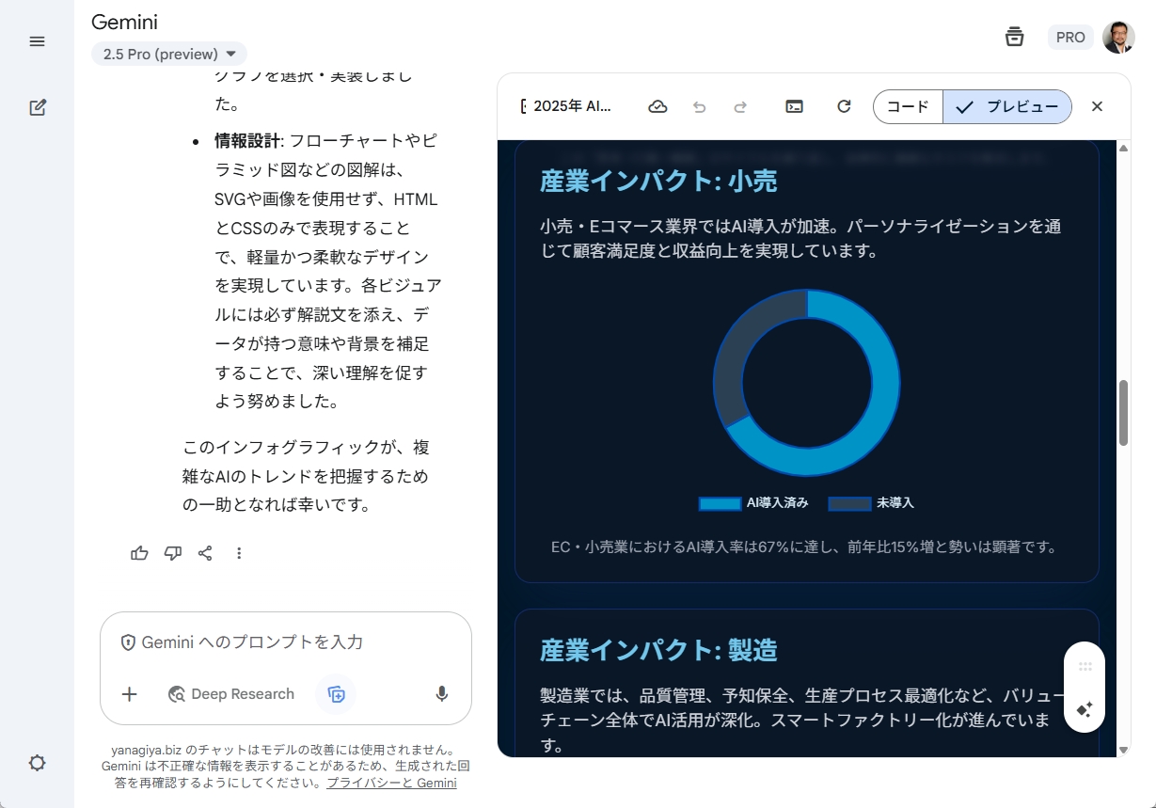Switch to the コード view
This screenshot has height=808, width=1156.
908,106
